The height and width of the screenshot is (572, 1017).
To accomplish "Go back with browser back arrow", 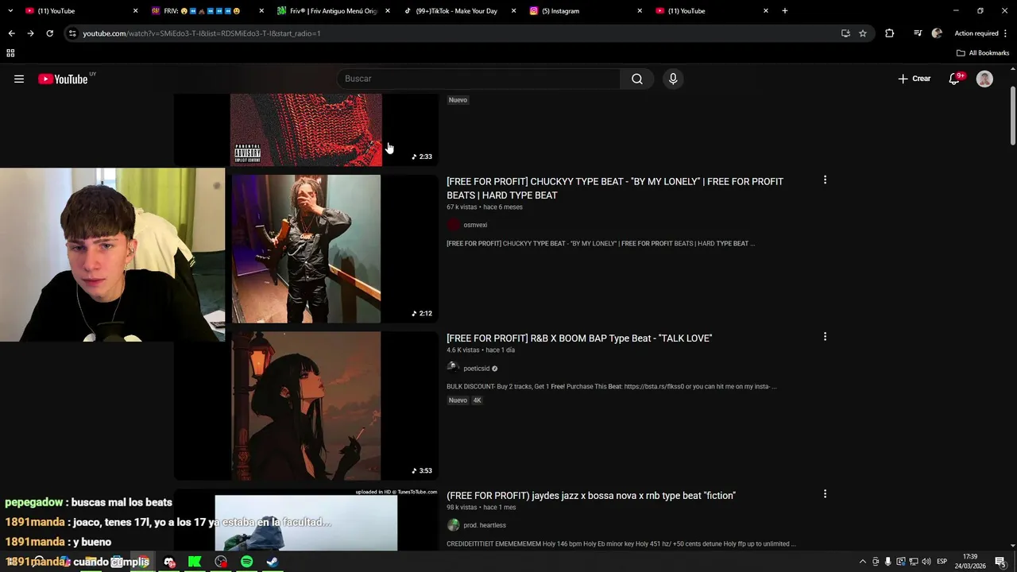I will [11, 33].
